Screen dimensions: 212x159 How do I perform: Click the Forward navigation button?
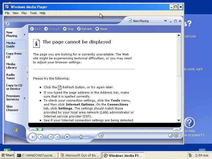(x=52, y=29)
